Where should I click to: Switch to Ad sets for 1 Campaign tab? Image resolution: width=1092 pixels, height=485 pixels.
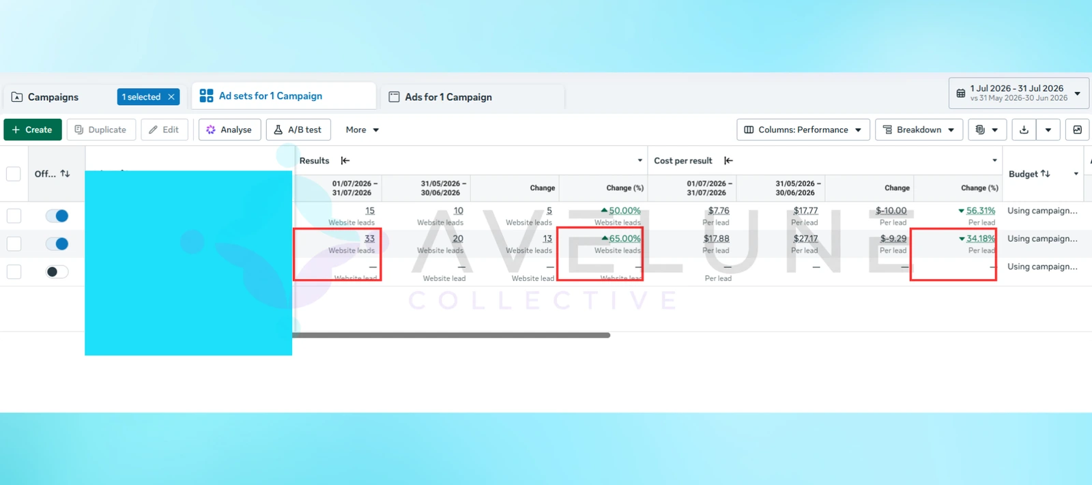click(284, 96)
